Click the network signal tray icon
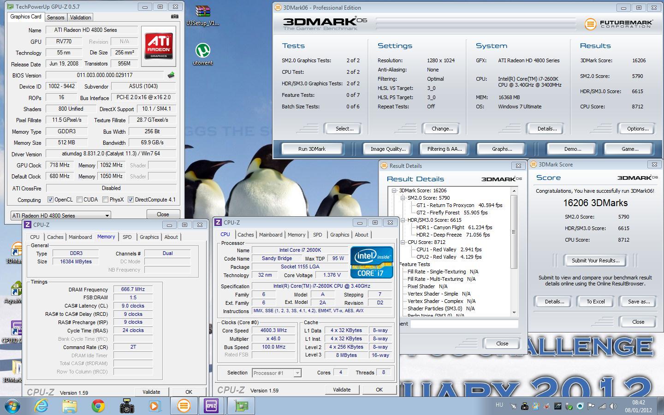Viewport: 664px width, 415px height. (602, 406)
